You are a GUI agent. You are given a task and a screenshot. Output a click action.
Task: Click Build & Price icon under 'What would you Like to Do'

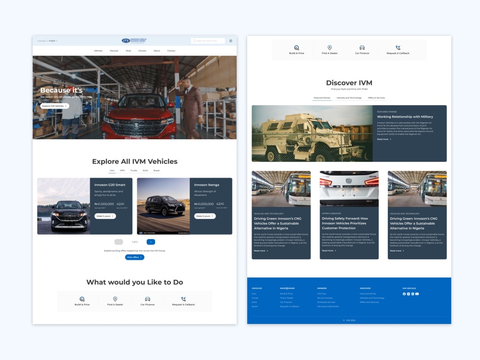click(82, 299)
